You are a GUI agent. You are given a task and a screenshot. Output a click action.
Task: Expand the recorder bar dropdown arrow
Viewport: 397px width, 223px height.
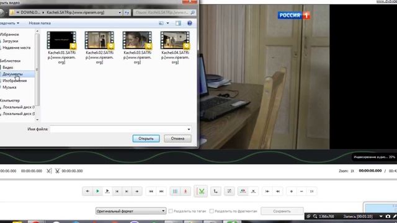point(380,216)
